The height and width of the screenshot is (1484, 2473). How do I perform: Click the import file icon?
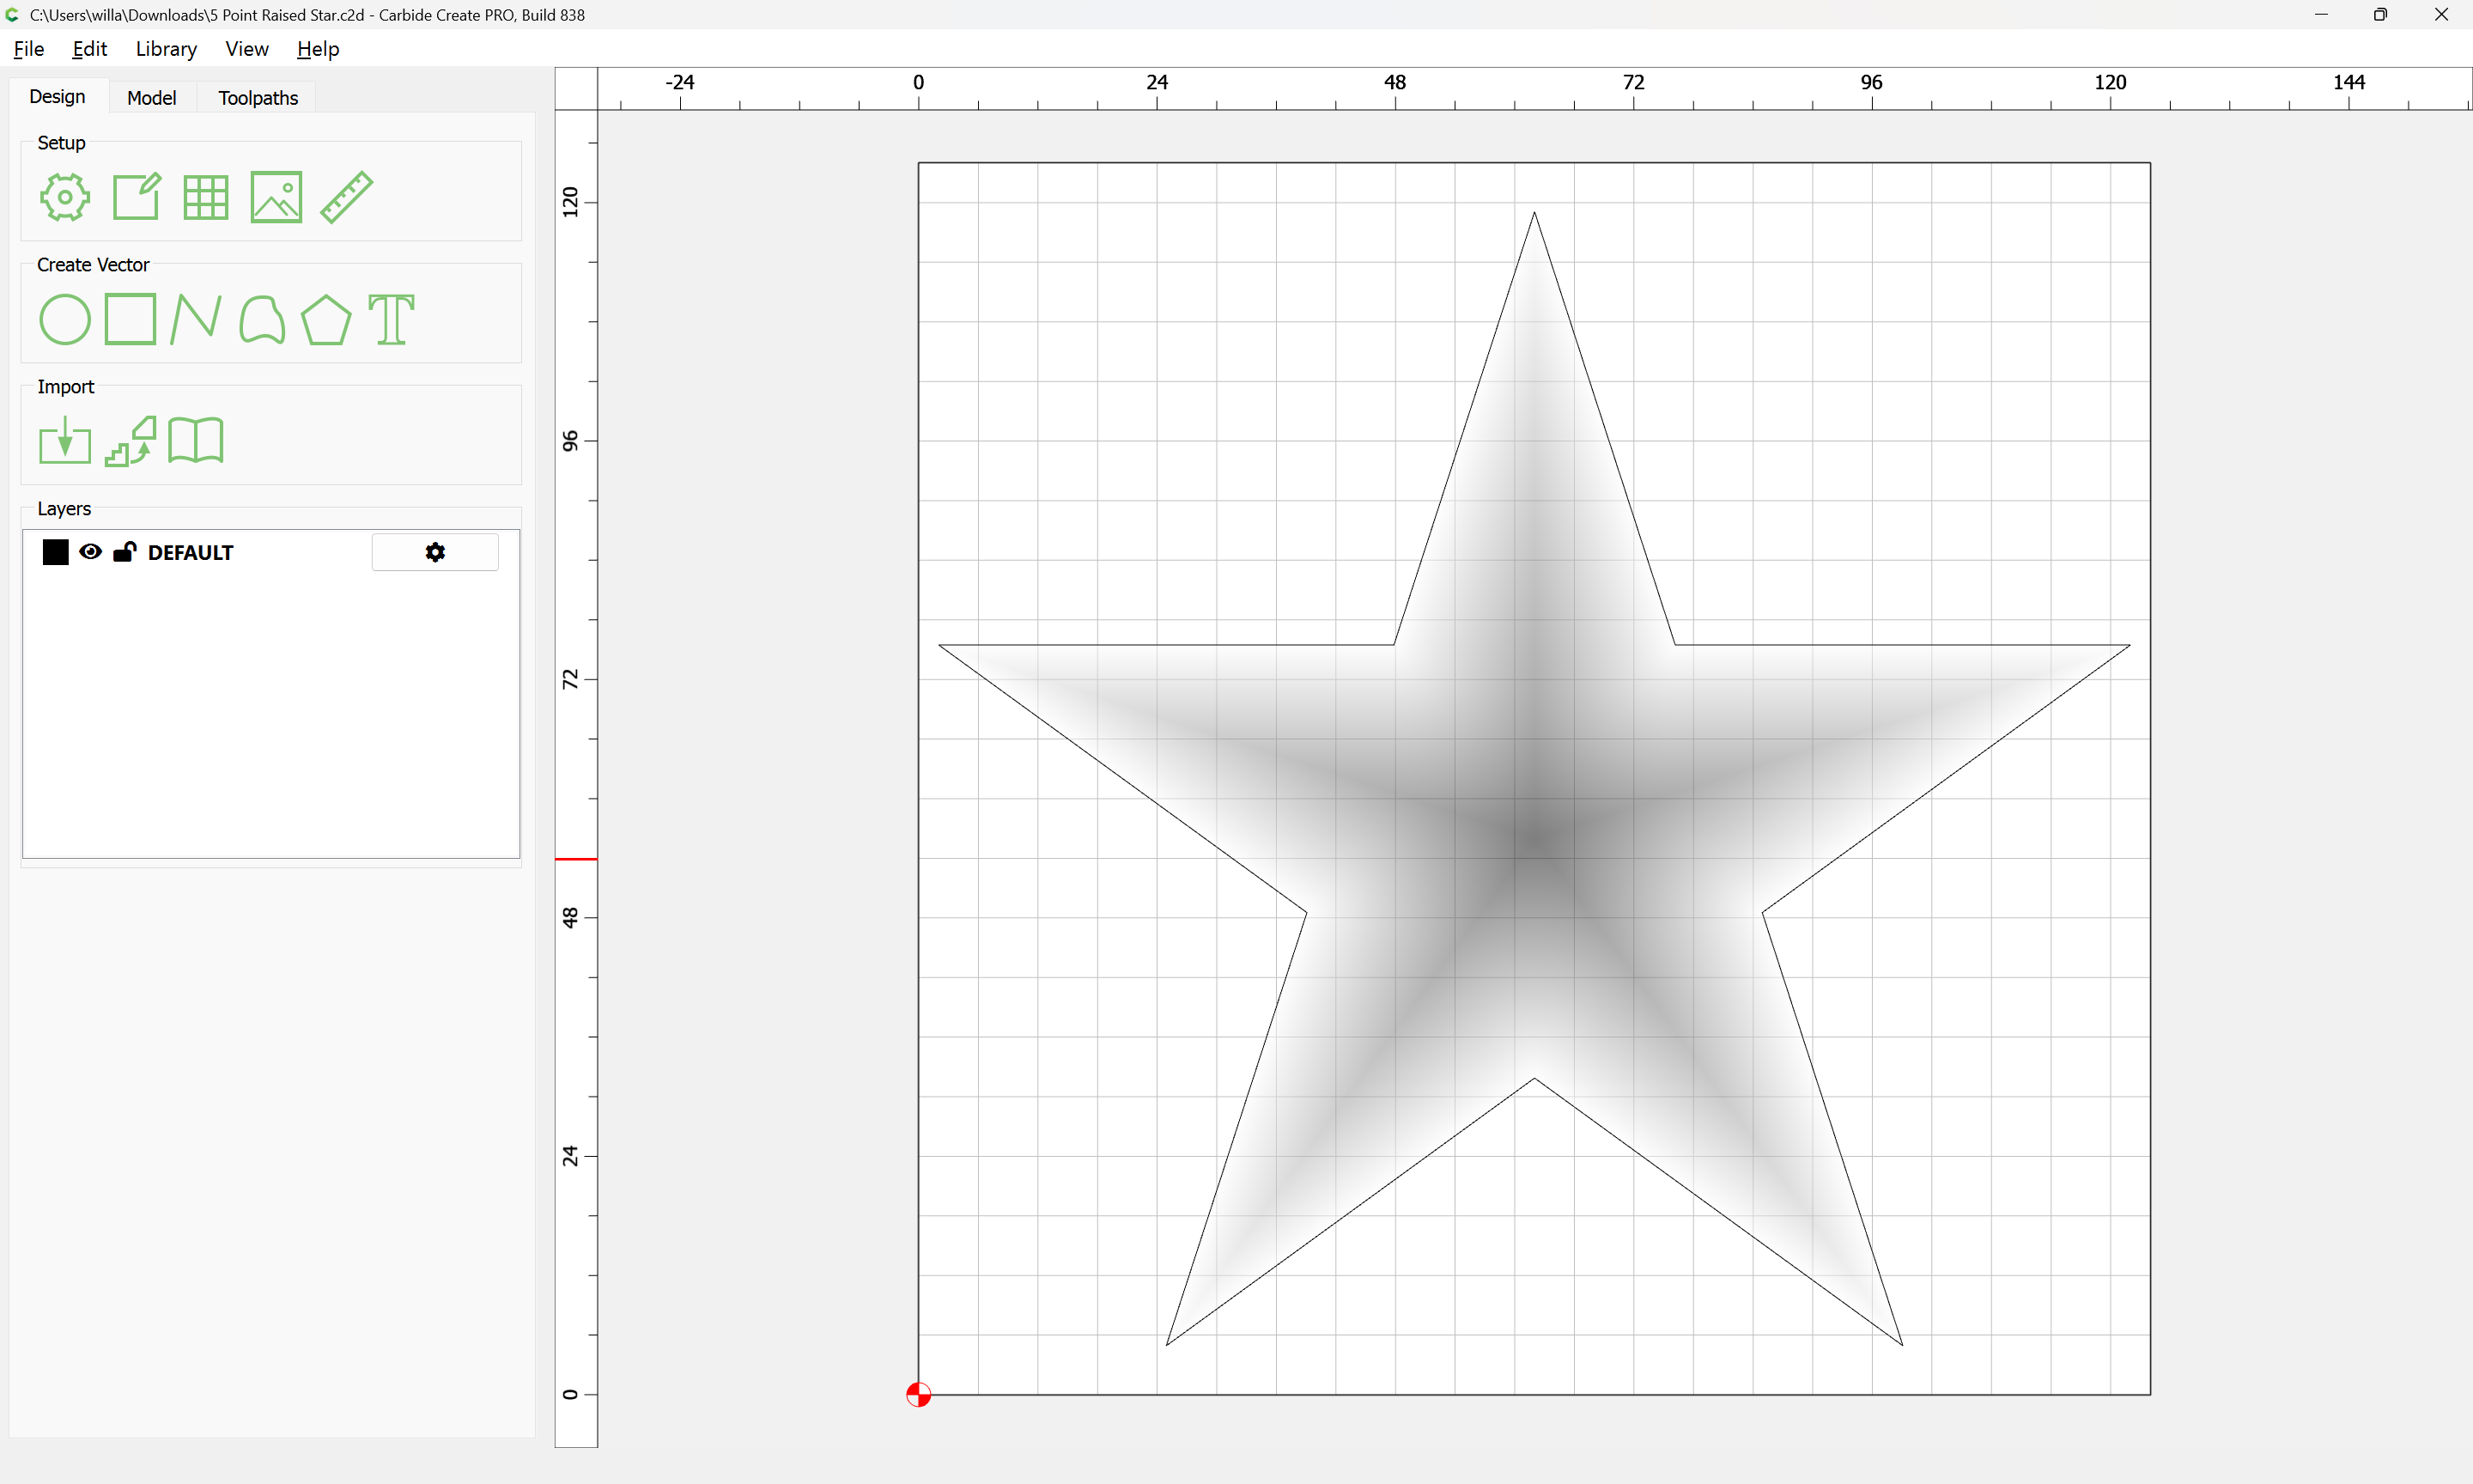point(65,441)
